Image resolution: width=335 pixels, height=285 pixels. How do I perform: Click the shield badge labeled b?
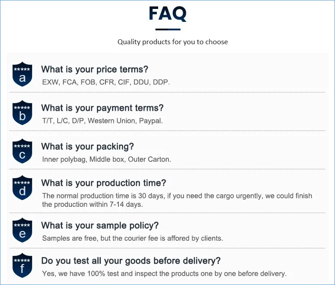[22, 113]
